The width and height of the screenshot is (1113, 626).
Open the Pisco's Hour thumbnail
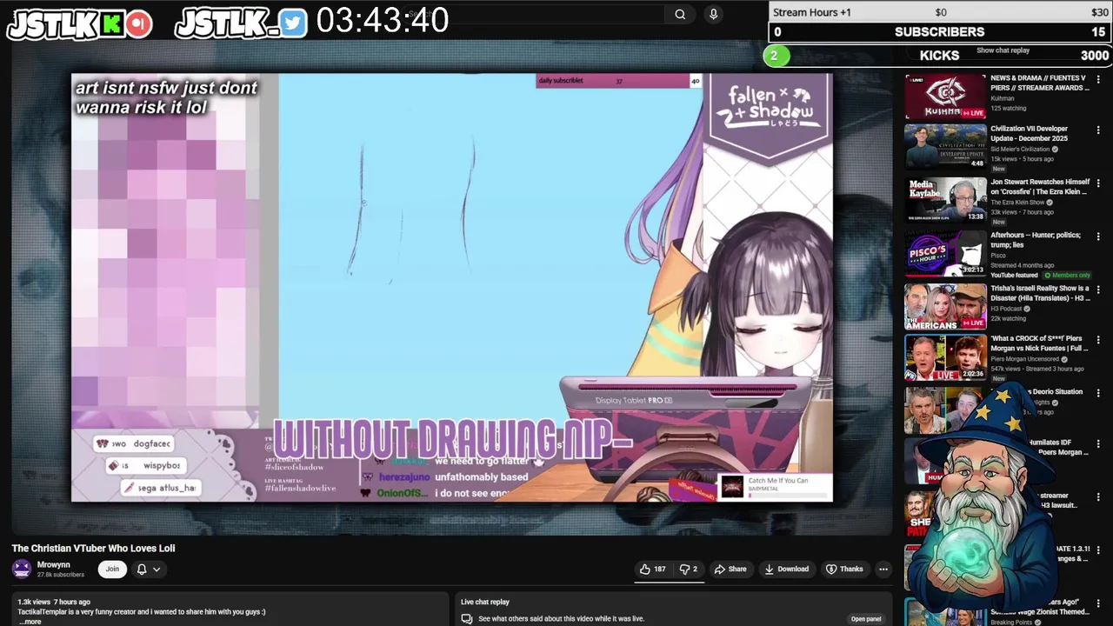pos(945,252)
